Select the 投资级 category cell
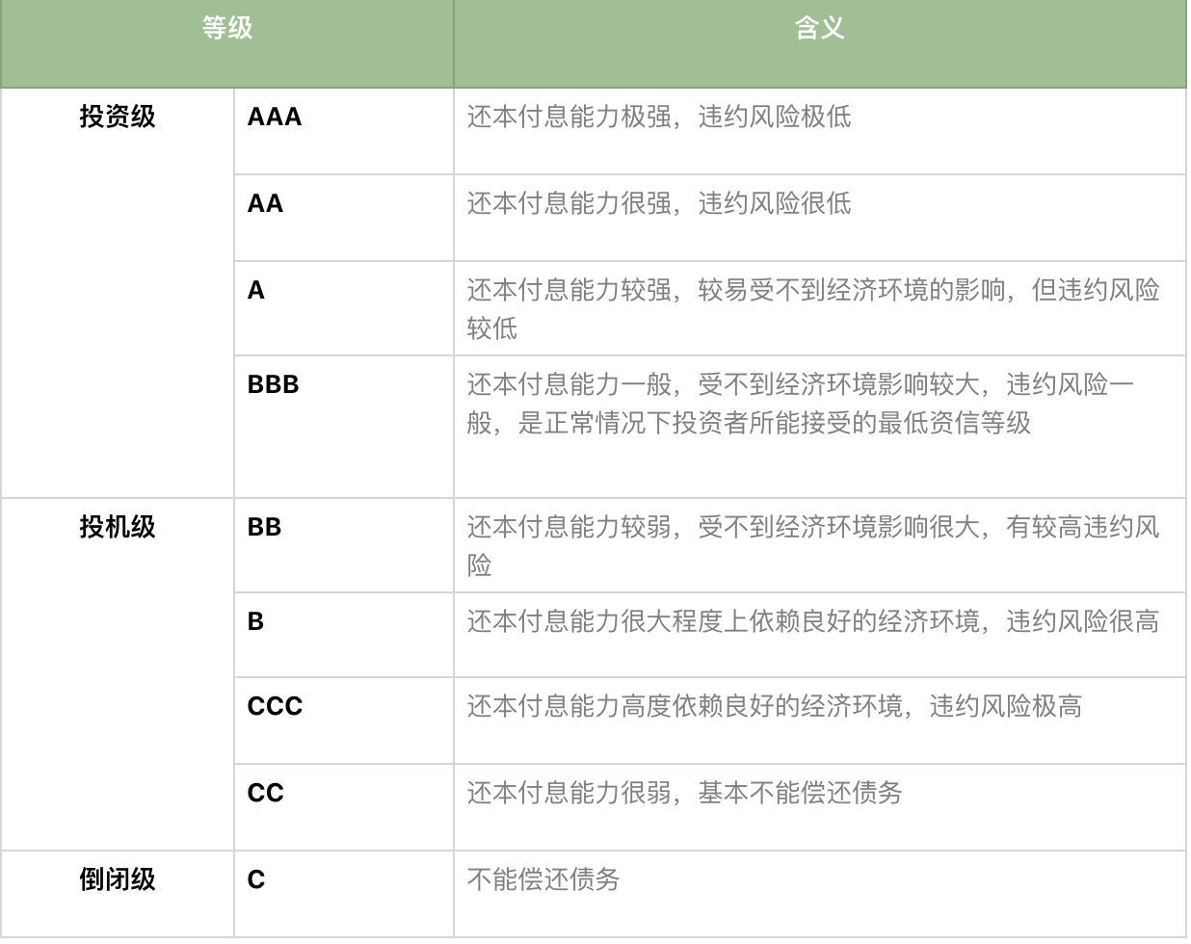The image size is (1191, 944). [117, 118]
